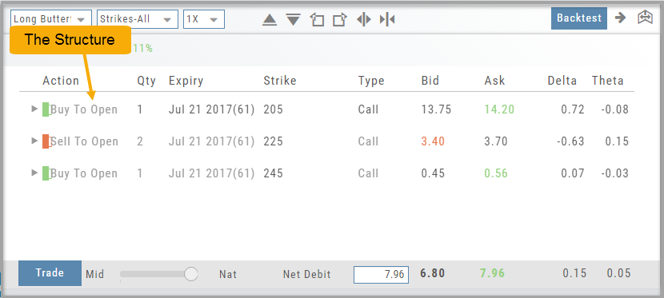The height and width of the screenshot is (298, 664).
Task: Click the share icon in top-right corner
Action: 645,18
